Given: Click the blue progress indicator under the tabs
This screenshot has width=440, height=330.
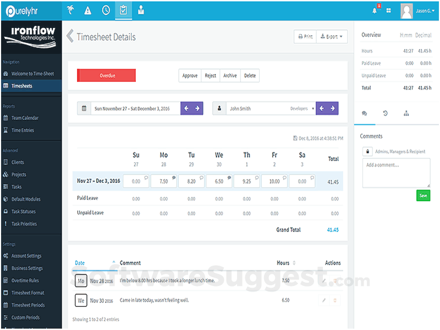Looking at the screenshot, I should tap(364, 124).
